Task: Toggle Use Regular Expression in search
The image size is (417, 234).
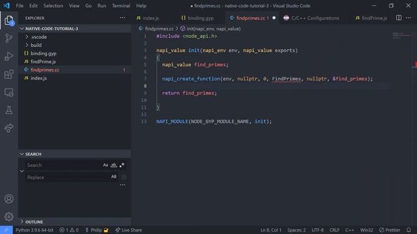Action: pyautogui.click(x=122, y=165)
